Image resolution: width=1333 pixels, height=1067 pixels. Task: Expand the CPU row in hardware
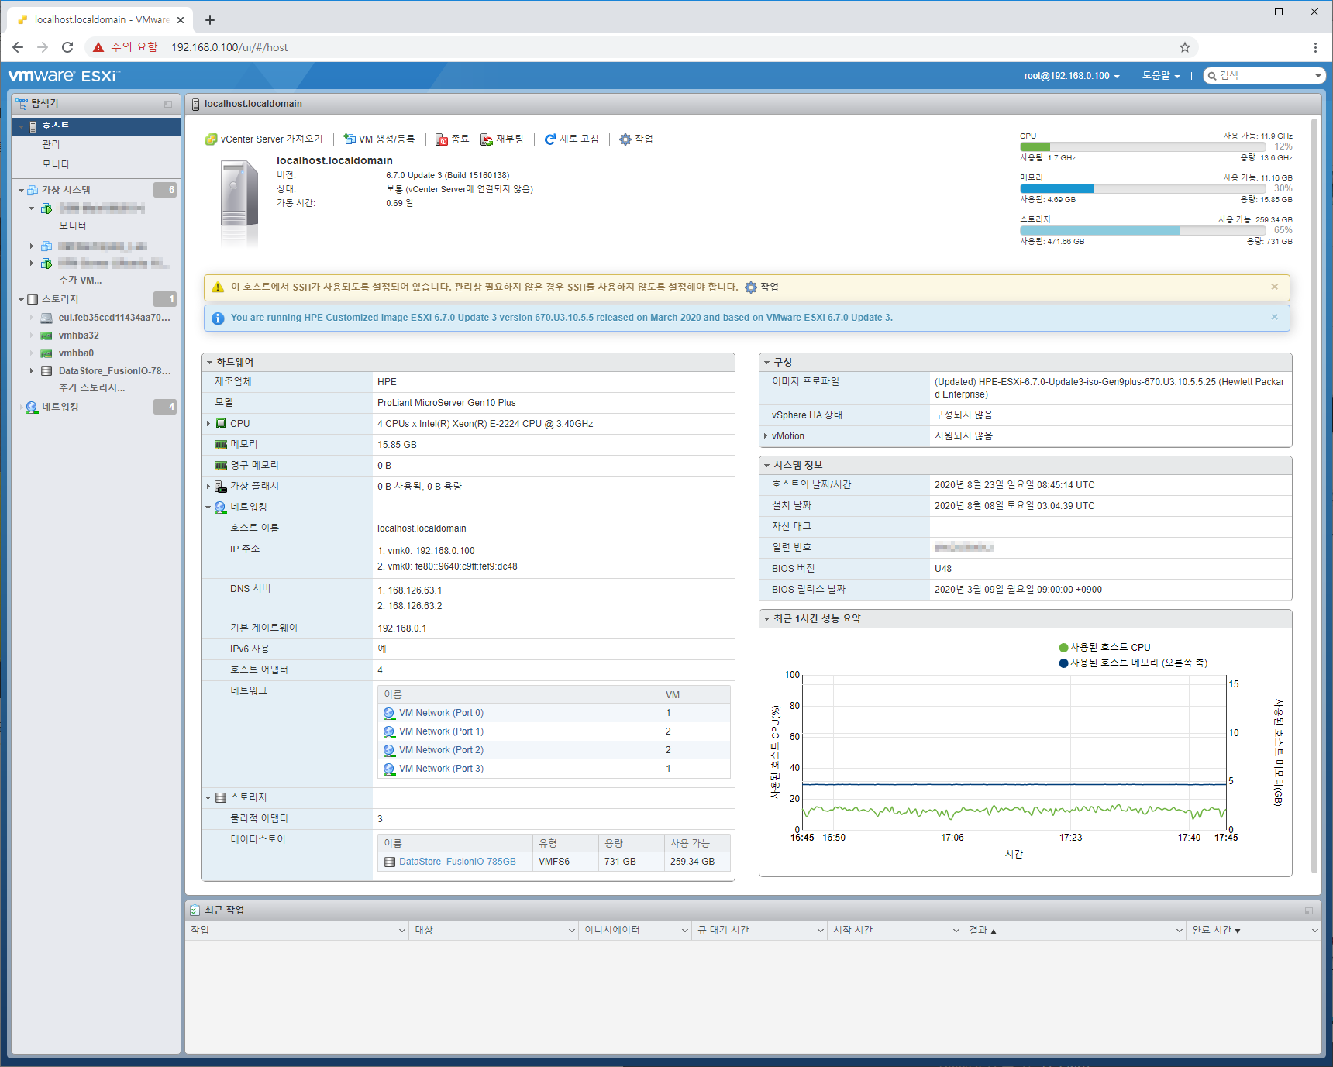(208, 424)
